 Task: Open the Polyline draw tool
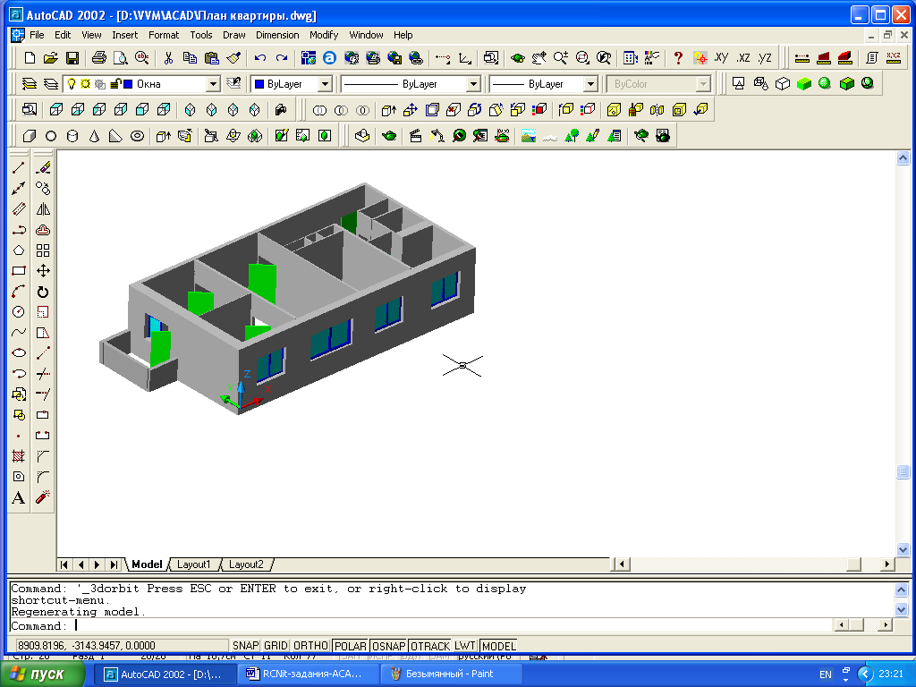19,230
